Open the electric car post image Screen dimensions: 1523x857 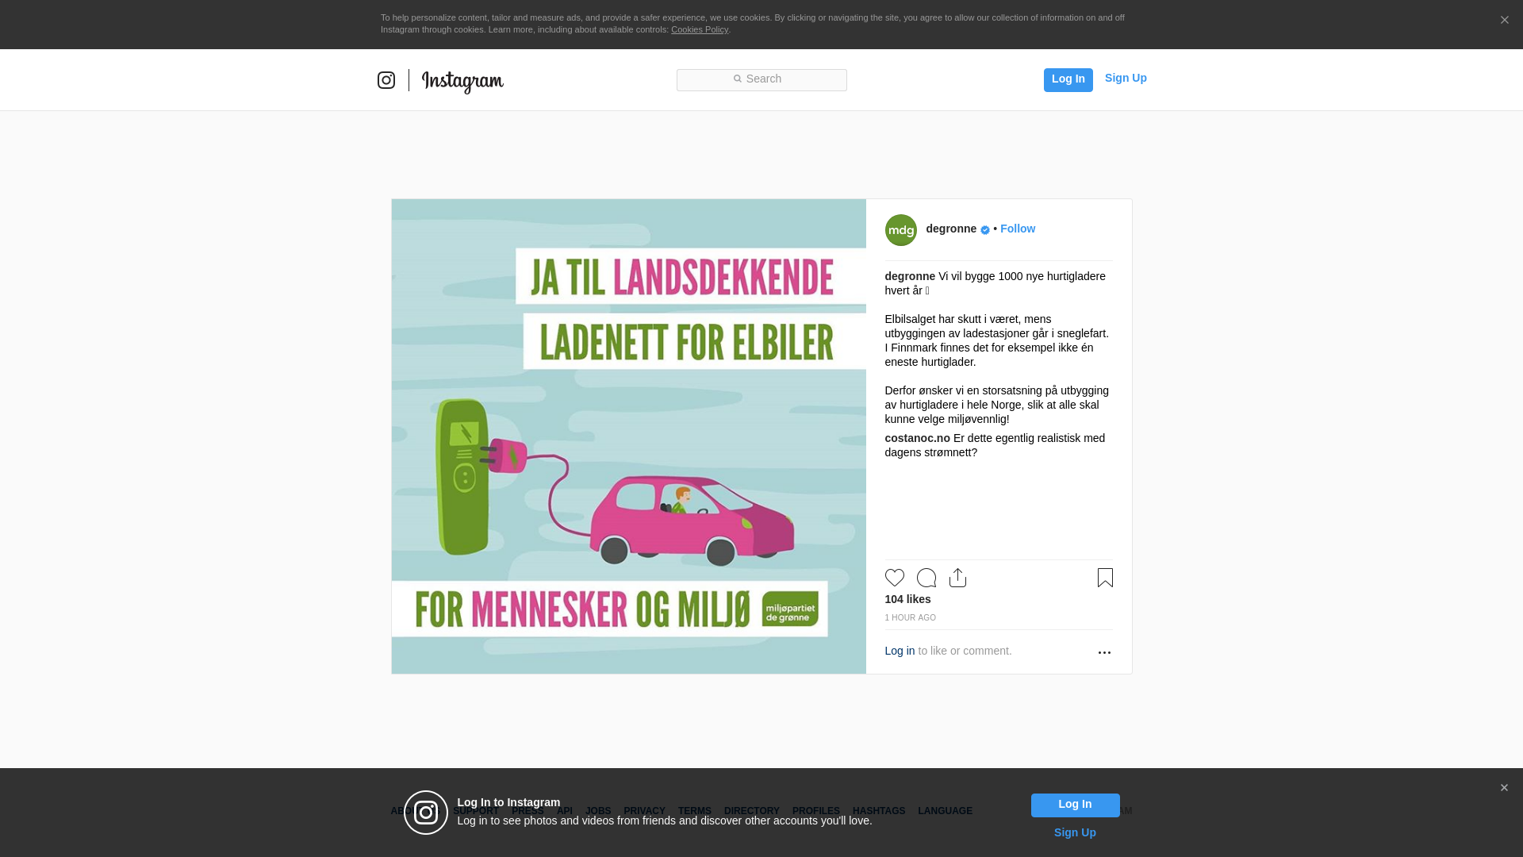(x=628, y=436)
